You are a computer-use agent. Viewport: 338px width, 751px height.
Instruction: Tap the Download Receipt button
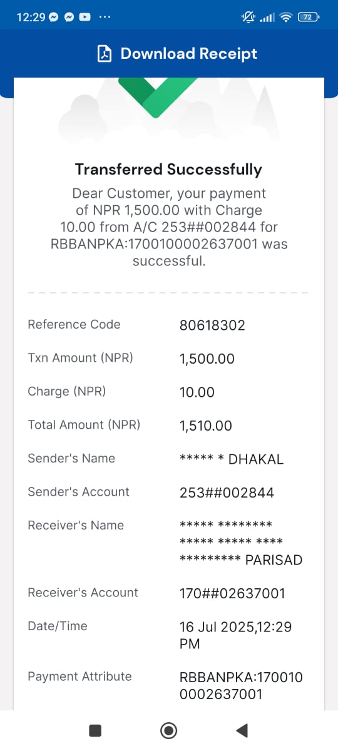(x=177, y=54)
